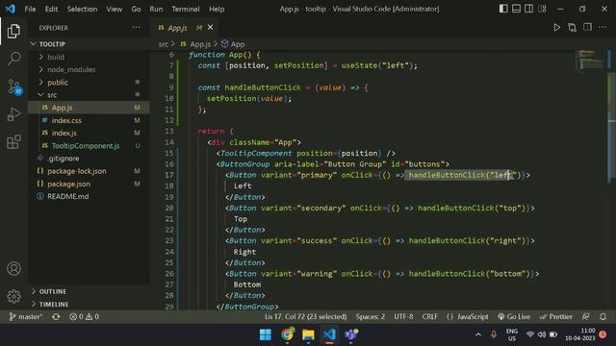616x346 pixels.
Task: Click Ln 17, Col 72 position indicator
Action: pyautogui.click(x=305, y=316)
